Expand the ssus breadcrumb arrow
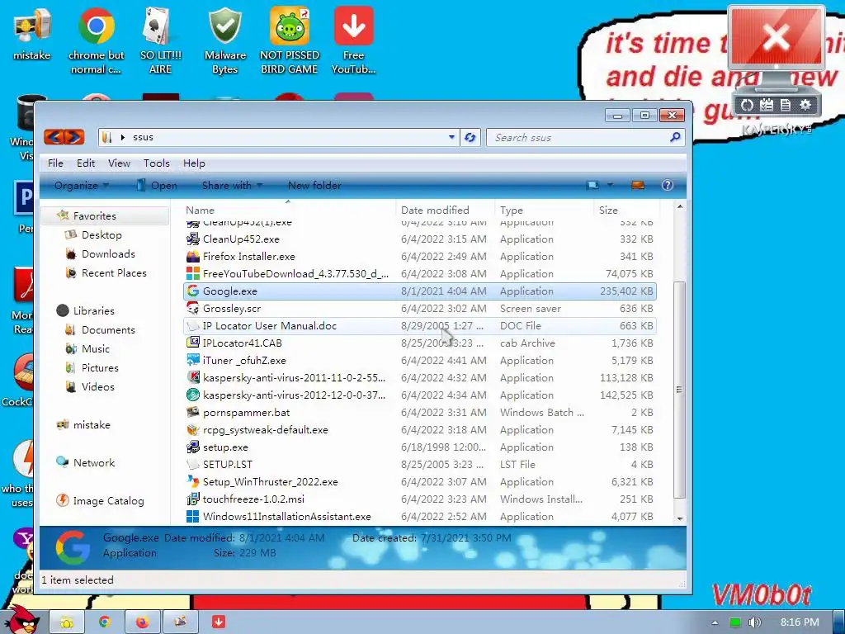Viewport: 845px width, 634px height. (x=123, y=138)
